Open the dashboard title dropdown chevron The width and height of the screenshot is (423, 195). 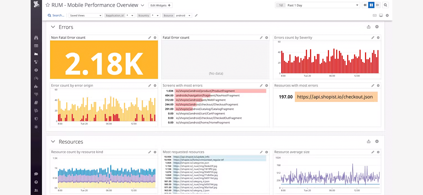tap(142, 5)
